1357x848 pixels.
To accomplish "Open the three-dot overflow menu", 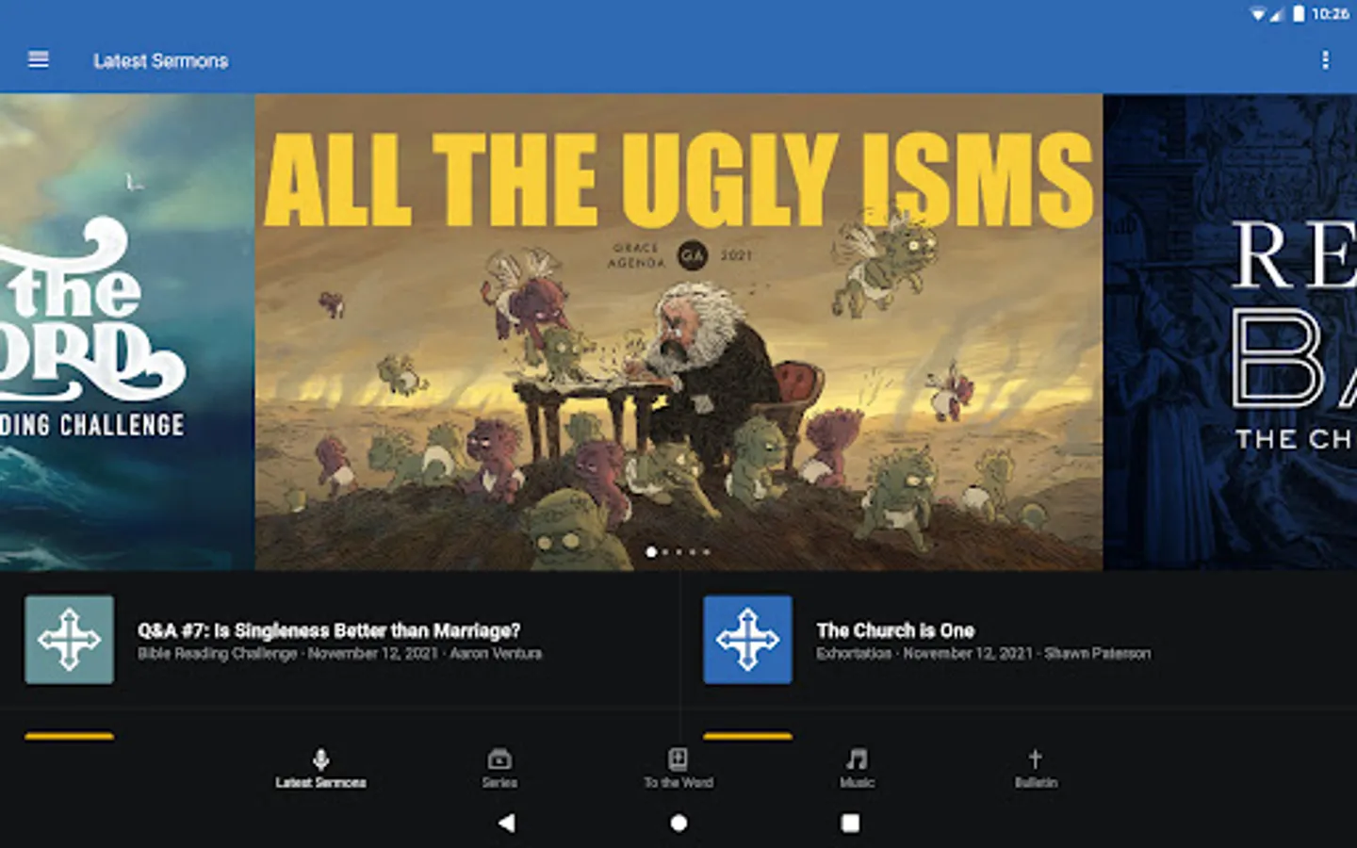I will point(1325,60).
